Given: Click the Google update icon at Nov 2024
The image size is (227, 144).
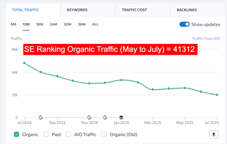Looking at the screenshot, I should click(89, 118).
